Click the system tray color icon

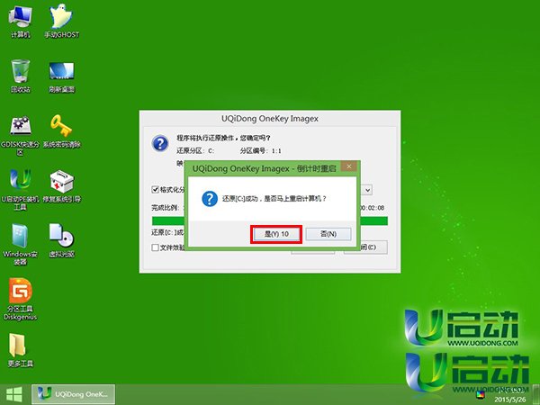(x=481, y=394)
